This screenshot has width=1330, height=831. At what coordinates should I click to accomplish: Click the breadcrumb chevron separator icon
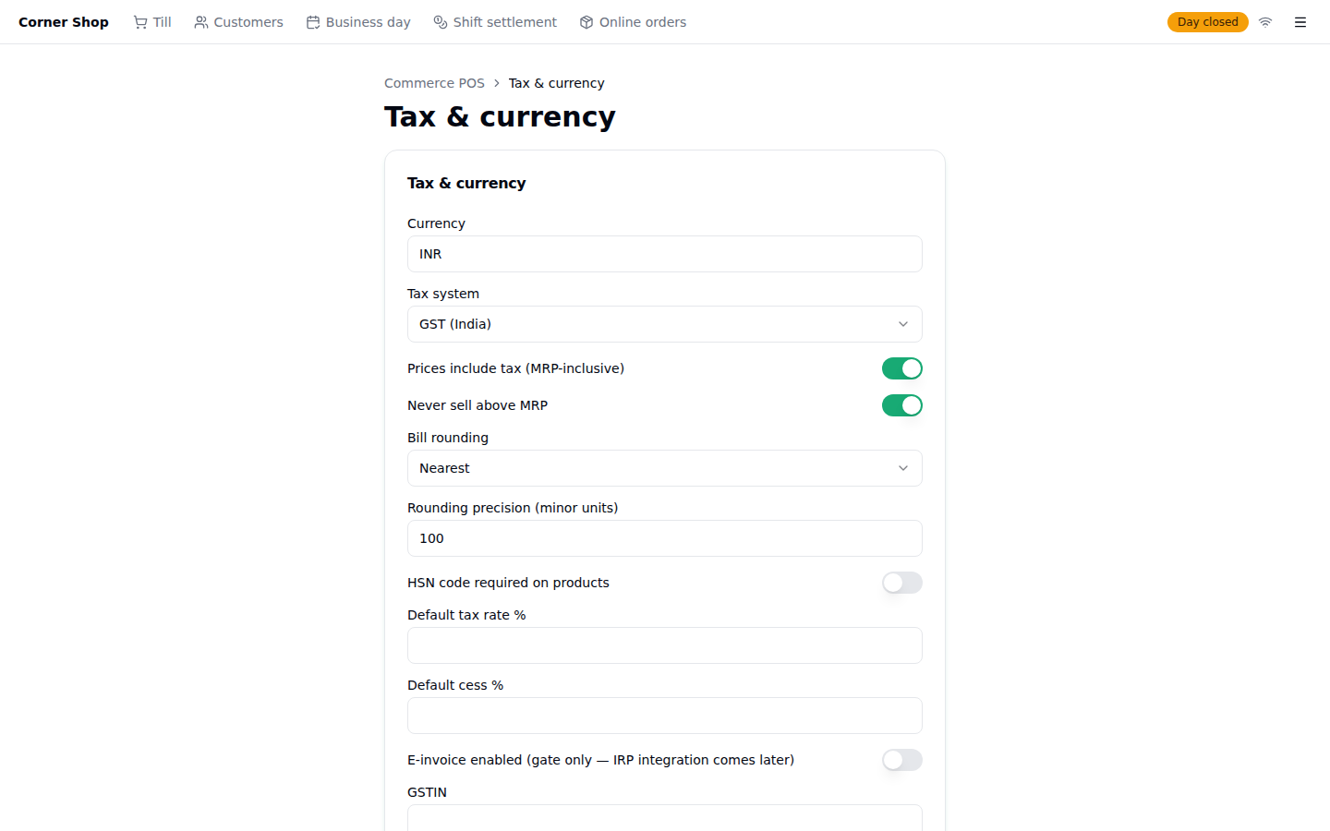pos(497,83)
